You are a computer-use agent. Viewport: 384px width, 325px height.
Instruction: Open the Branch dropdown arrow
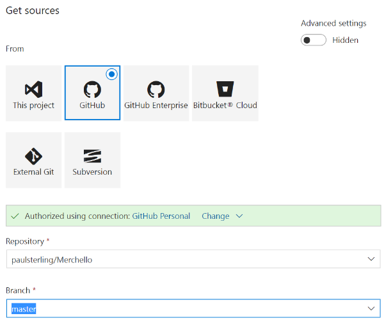tap(371, 308)
